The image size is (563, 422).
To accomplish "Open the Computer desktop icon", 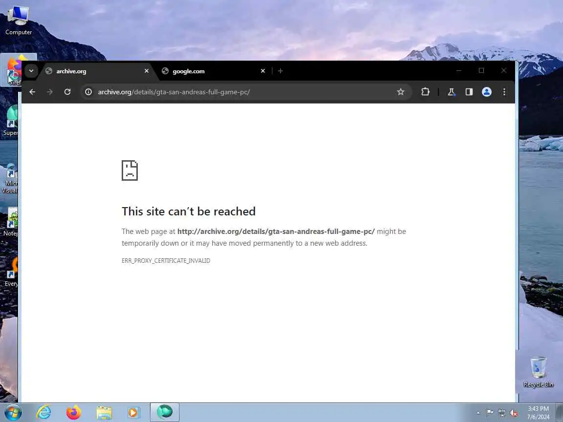I will point(18,20).
